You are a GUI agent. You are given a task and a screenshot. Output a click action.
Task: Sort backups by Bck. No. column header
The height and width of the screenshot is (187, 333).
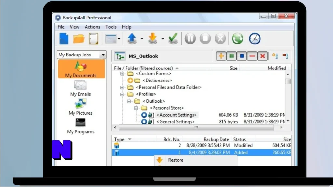[x=169, y=139]
